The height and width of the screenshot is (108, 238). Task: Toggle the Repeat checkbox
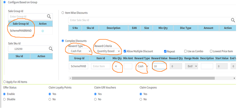(x=165, y=51)
